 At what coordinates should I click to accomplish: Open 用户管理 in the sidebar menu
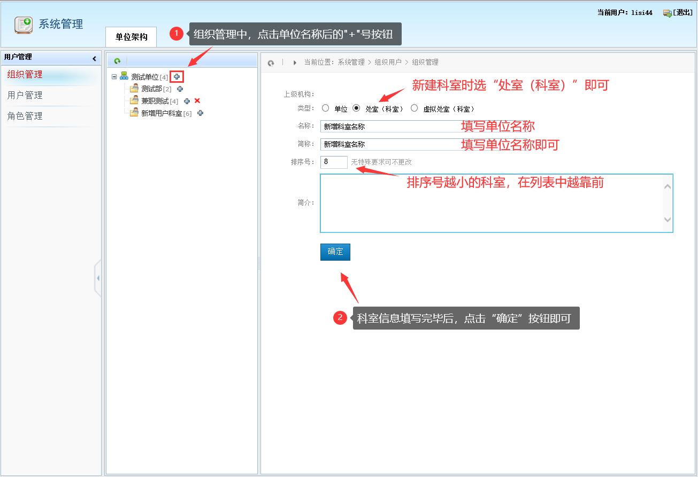[x=25, y=96]
